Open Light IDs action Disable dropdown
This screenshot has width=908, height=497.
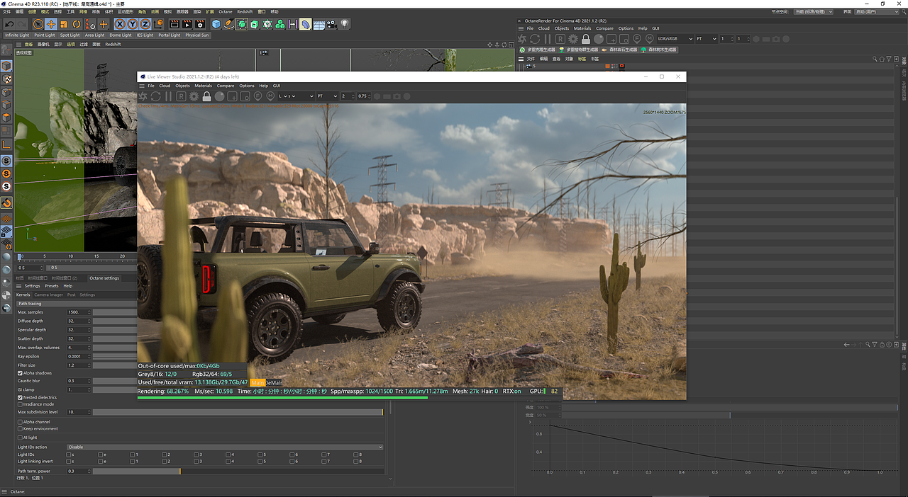click(225, 447)
